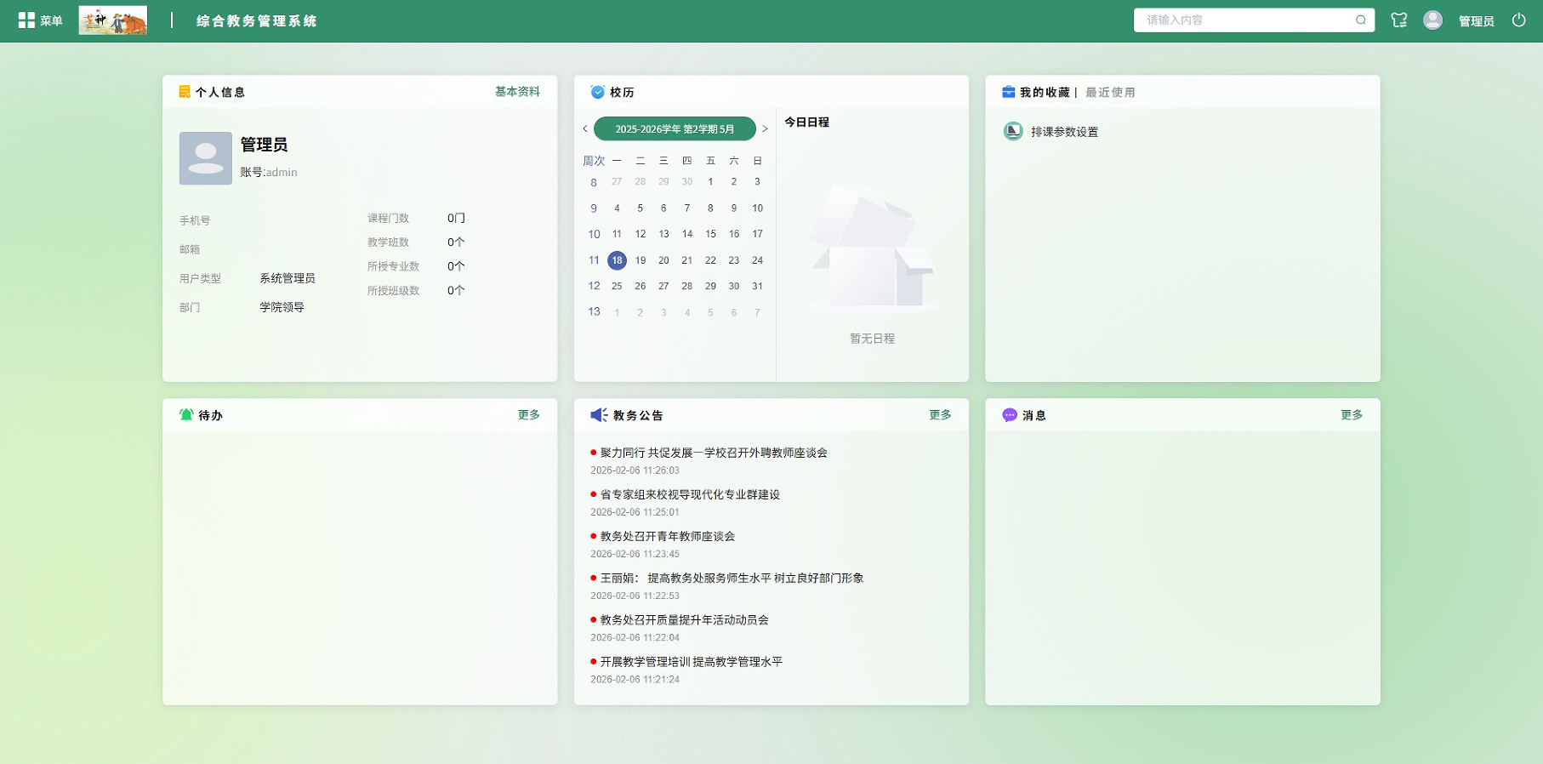
Task: Click the 个人信息 panel icon
Action: click(x=185, y=92)
